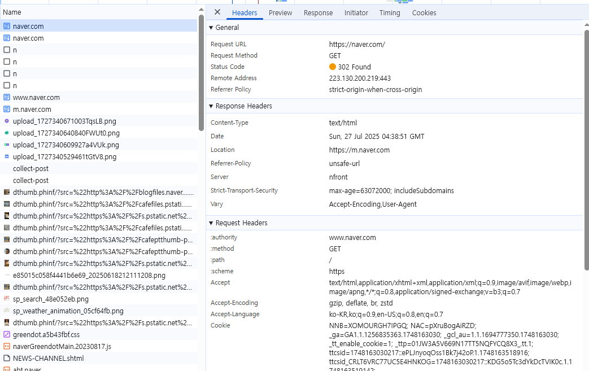This screenshot has width=589, height=371.
Task: Select the www.naver.com request
Action: [98, 97]
